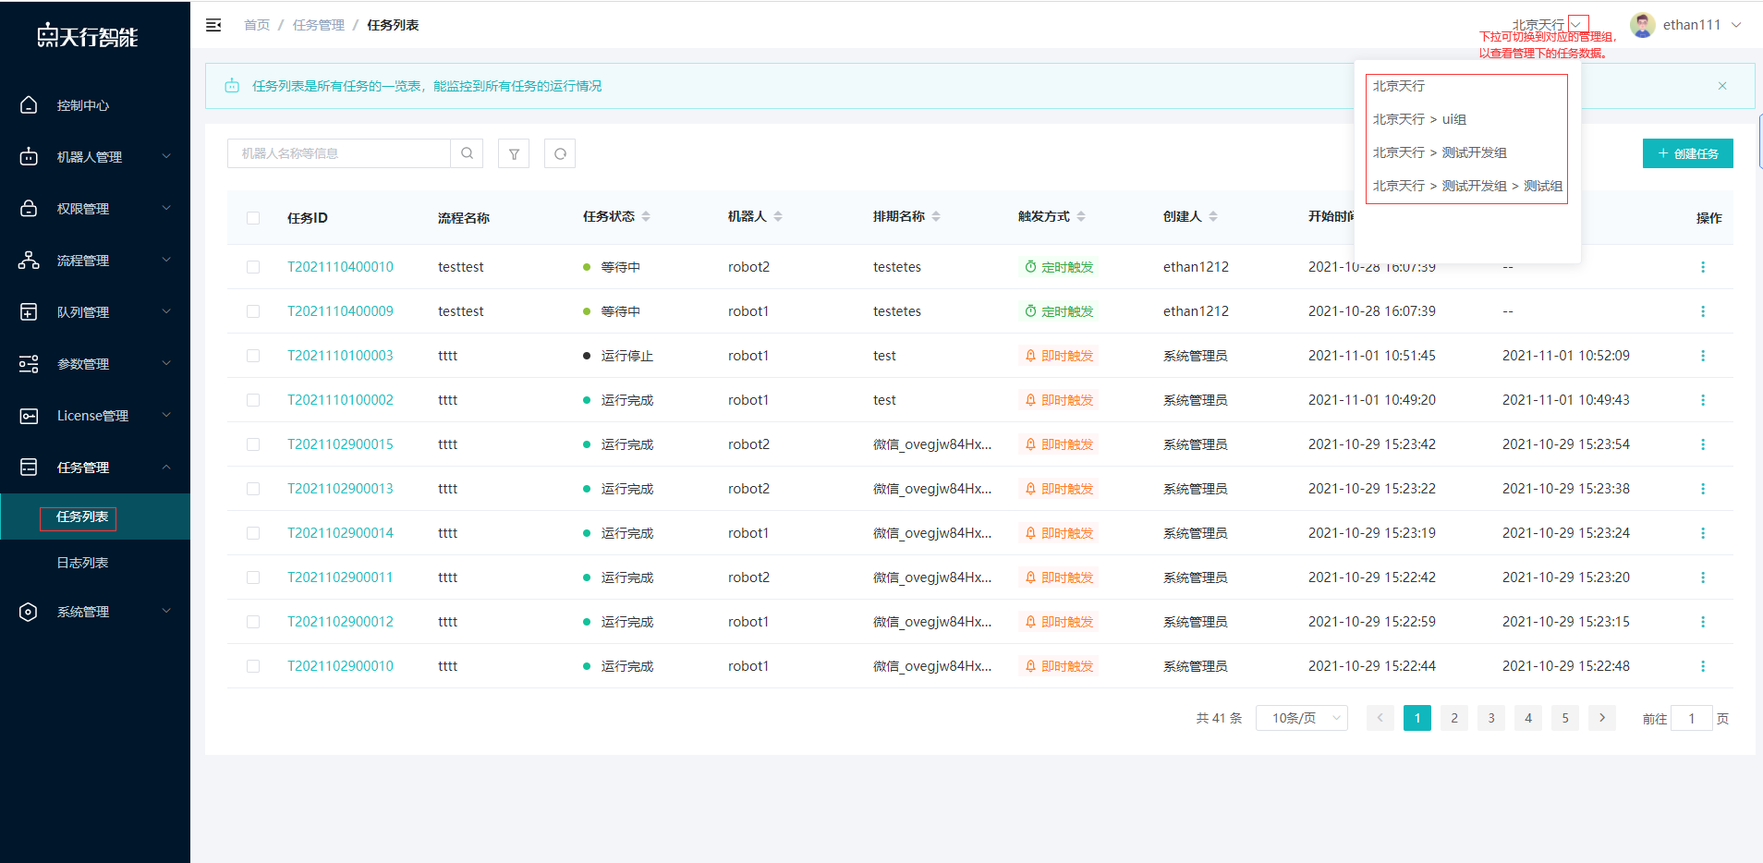1763x863 pixels.
Task: Expand the 参数管理 submenu chevron
Action: [166, 363]
